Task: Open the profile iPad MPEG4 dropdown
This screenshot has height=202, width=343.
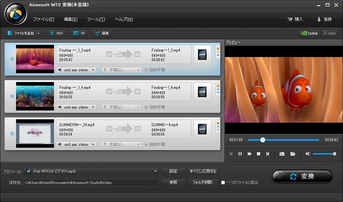Action: pos(156,171)
